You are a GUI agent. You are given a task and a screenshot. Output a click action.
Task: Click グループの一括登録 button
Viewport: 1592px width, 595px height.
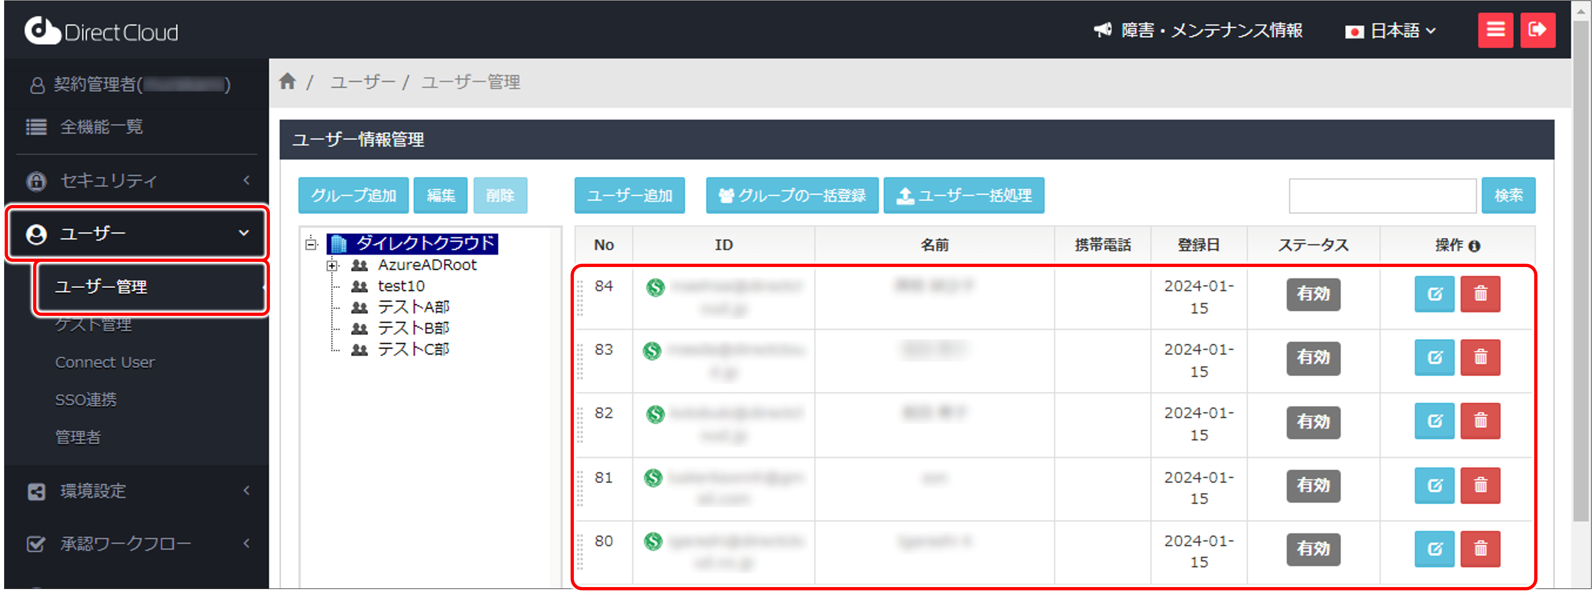click(x=792, y=195)
